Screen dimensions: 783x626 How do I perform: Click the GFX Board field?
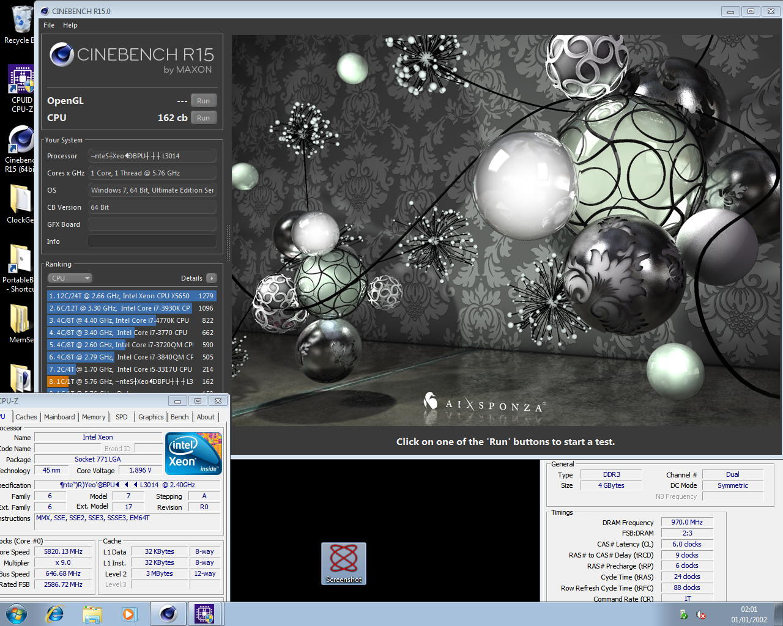coord(152,224)
